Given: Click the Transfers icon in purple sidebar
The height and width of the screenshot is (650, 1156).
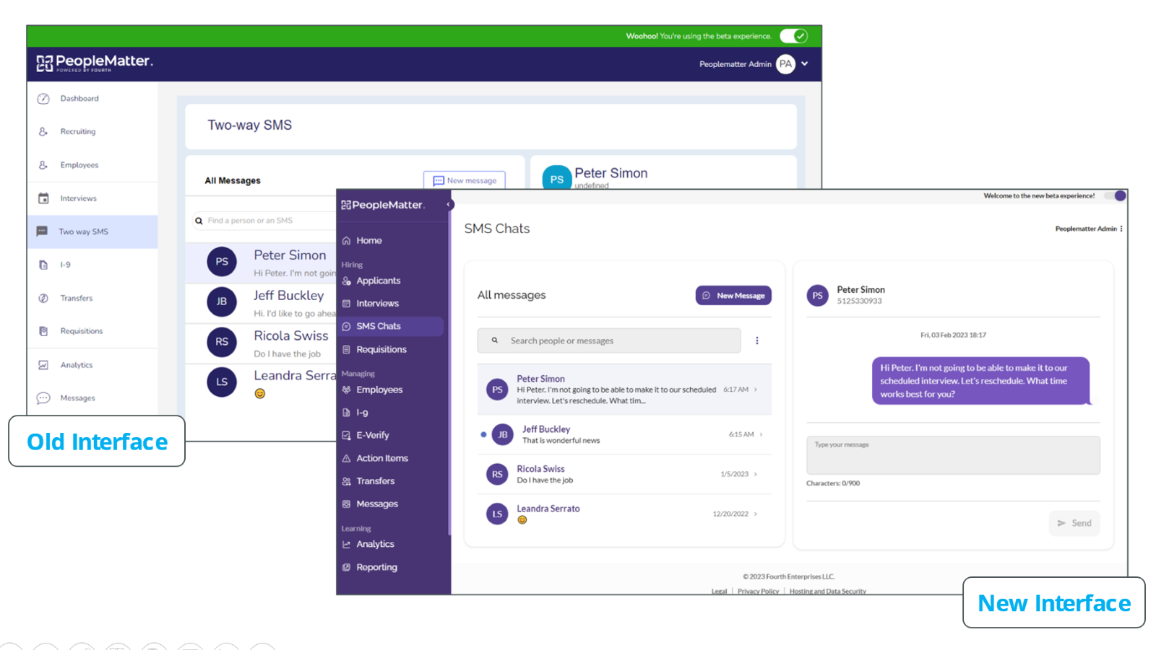Looking at the screenshot, I should click(x=347, y=481).
